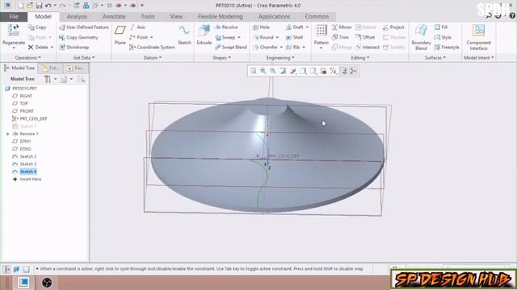Click the Project tool
This screenshot has width=517, height=290.
coord(393,27)
